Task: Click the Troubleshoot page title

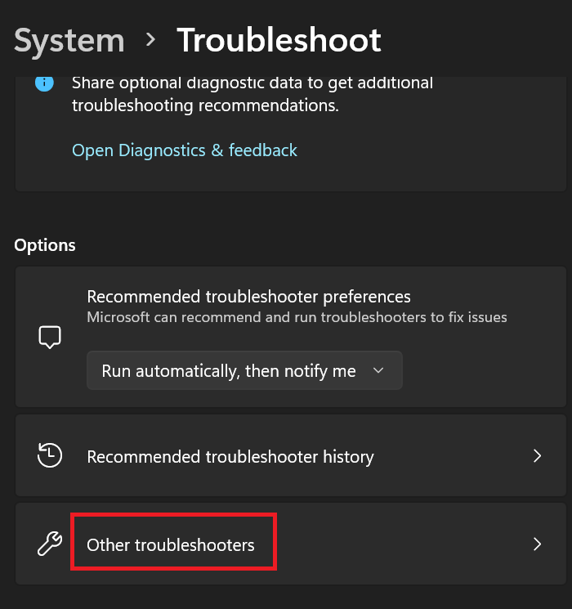Action: 279,40
